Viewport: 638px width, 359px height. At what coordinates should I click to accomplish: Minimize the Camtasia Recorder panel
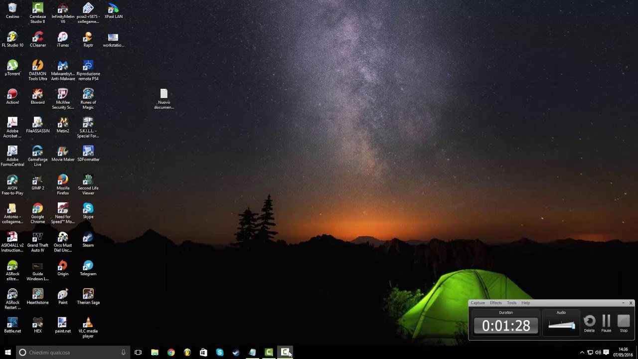click(623, 303)
